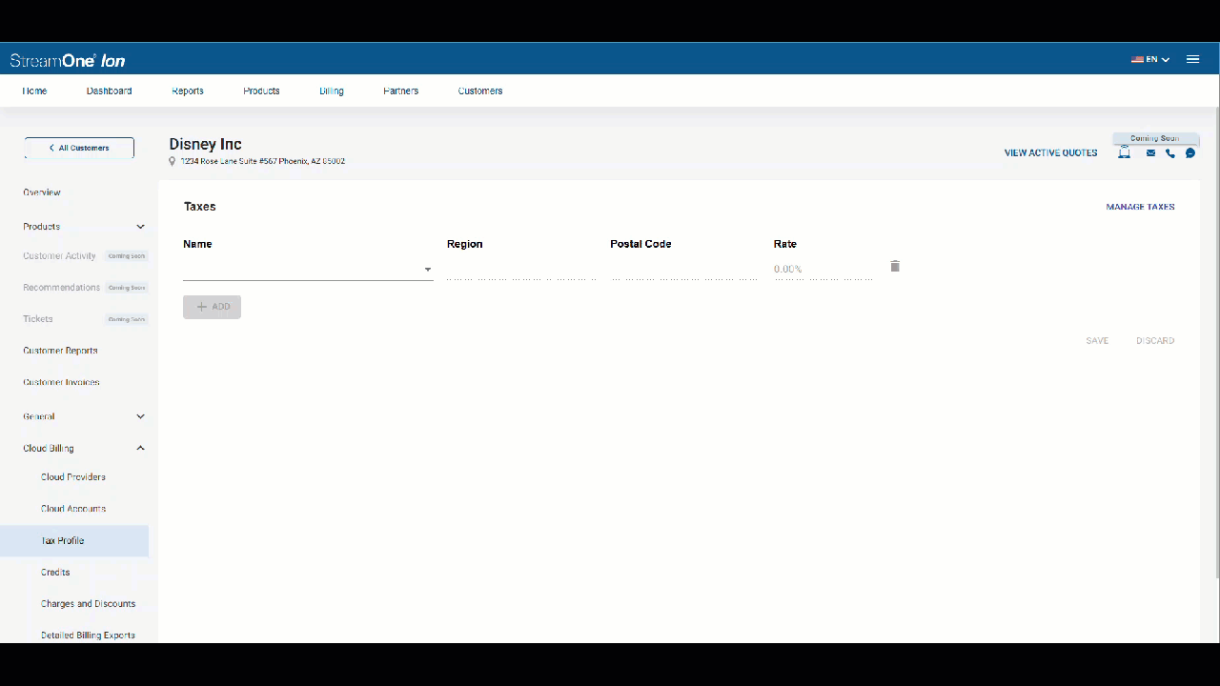Click the Add tax button
The height and width of the screenshot is (686, 1220).
tap(212, 307)
